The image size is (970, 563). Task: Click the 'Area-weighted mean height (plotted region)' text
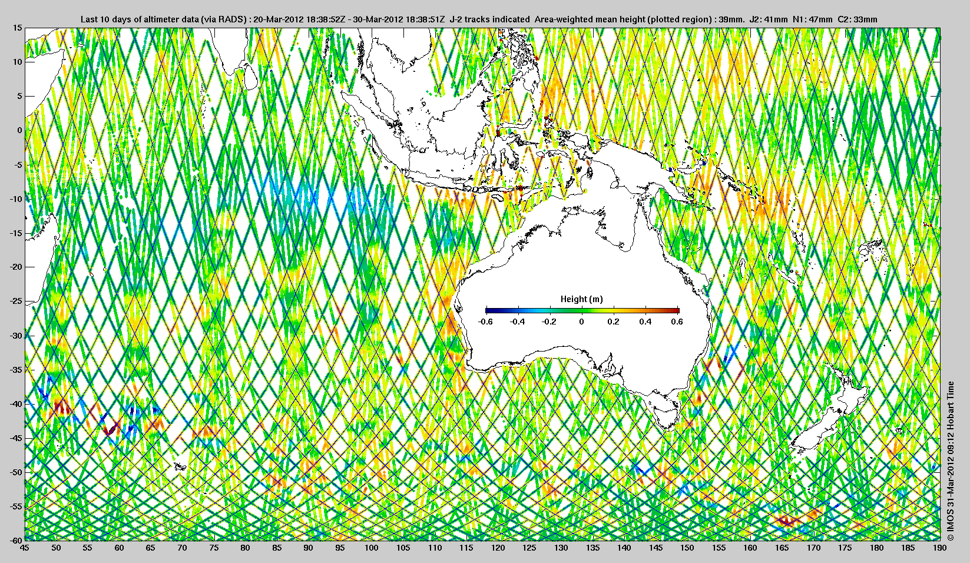click(624, 19)
